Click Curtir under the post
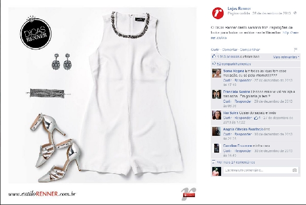This screenshot has height=205, width=306. 215,49
